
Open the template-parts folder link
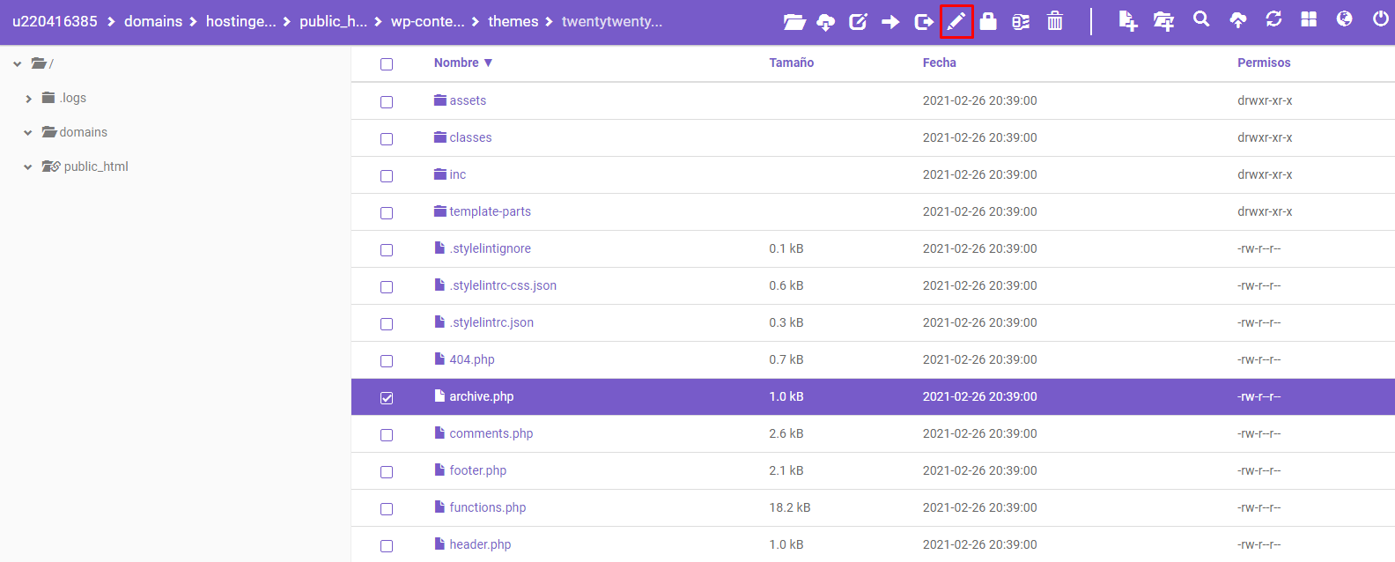pos(490,211)
